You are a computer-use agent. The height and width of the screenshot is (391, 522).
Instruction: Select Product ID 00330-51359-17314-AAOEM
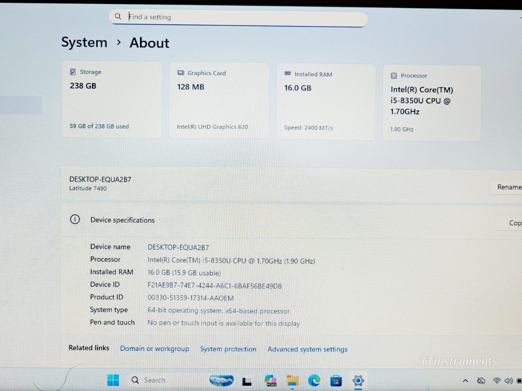click(191, 298)
